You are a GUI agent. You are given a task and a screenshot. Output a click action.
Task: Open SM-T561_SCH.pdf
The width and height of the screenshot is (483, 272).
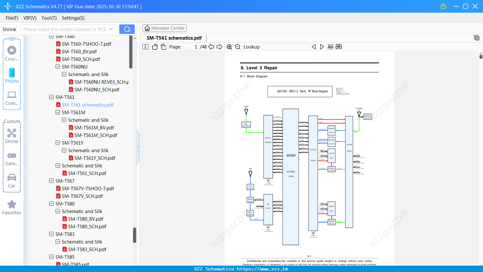(87, 173)
